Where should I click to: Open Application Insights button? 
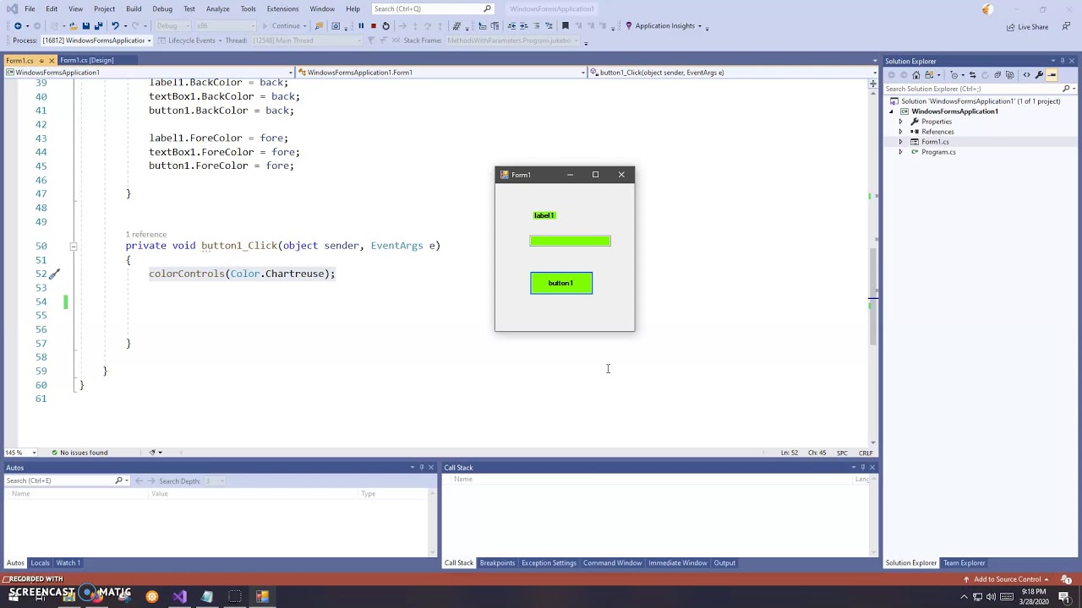(664, 26)
